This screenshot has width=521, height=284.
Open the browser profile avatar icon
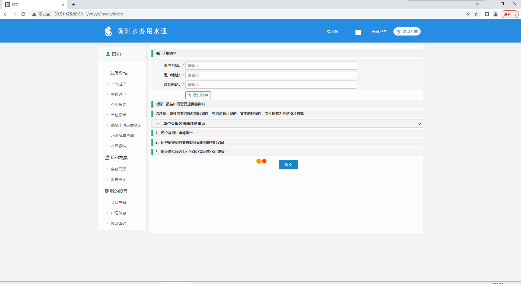[496, 14]
